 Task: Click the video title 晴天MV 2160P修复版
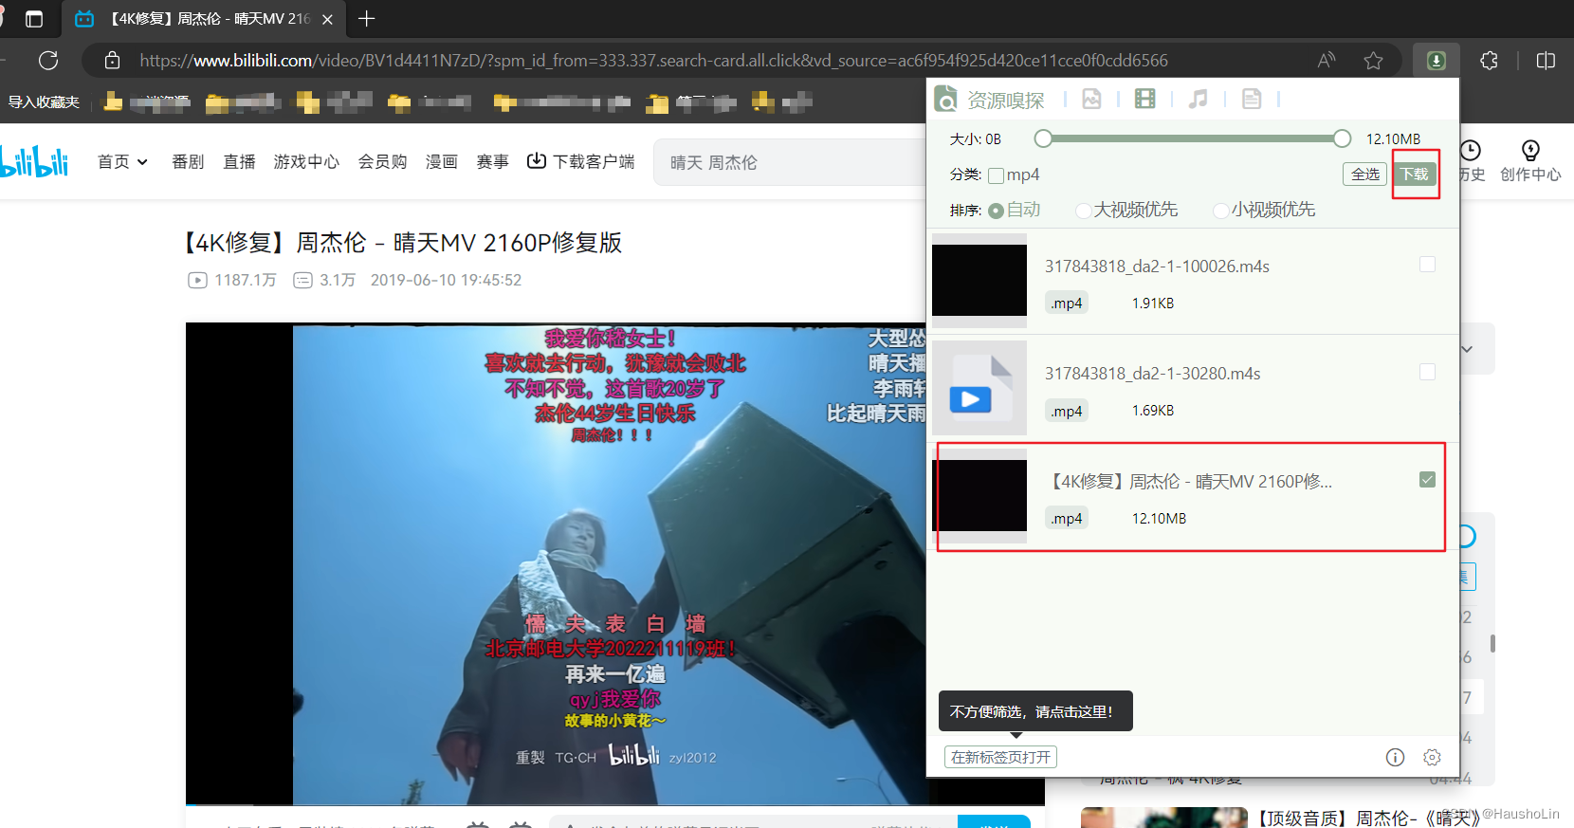tap(403, 243)
